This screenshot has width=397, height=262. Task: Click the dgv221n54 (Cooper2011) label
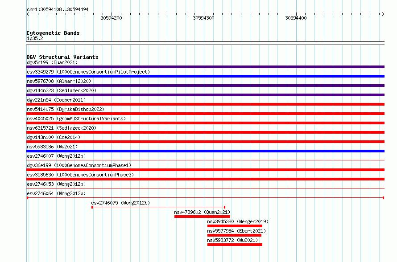point(56,100)
